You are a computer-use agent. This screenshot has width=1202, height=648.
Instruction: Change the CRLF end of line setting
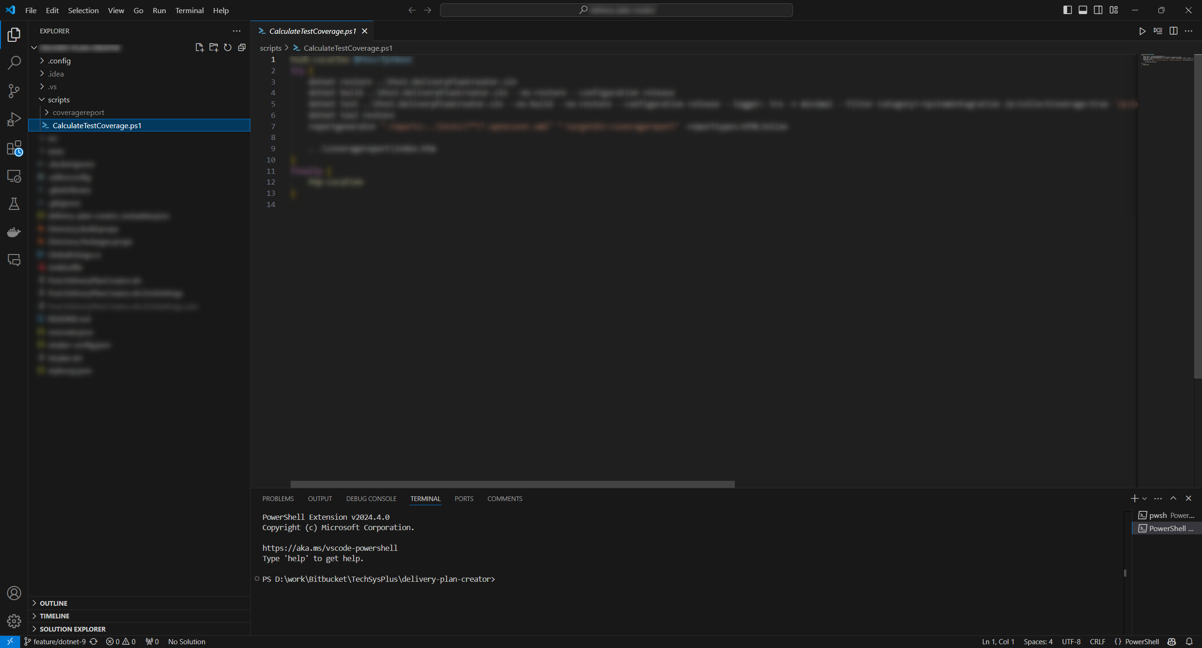coord(1097,642)
